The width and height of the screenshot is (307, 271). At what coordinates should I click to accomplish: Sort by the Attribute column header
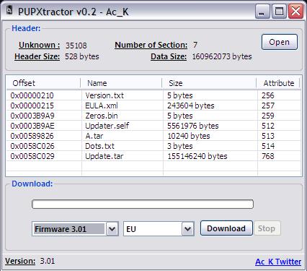click(x=278, y=83)
